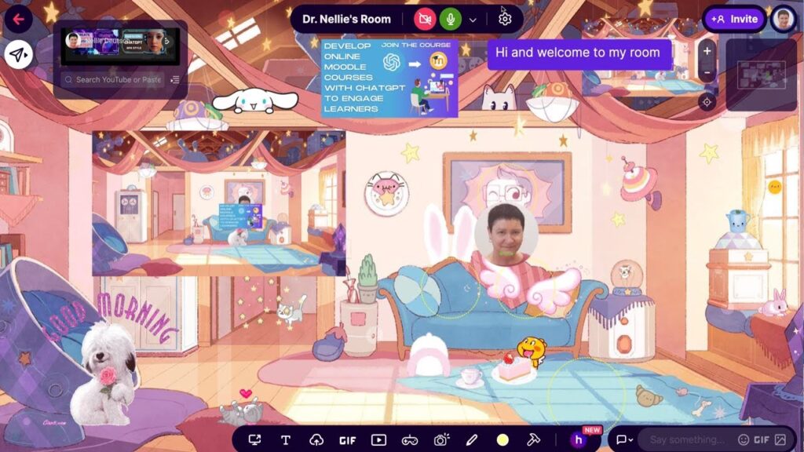Mute the green microphone button
Screen dimensions: 804x452
point(451,19)
